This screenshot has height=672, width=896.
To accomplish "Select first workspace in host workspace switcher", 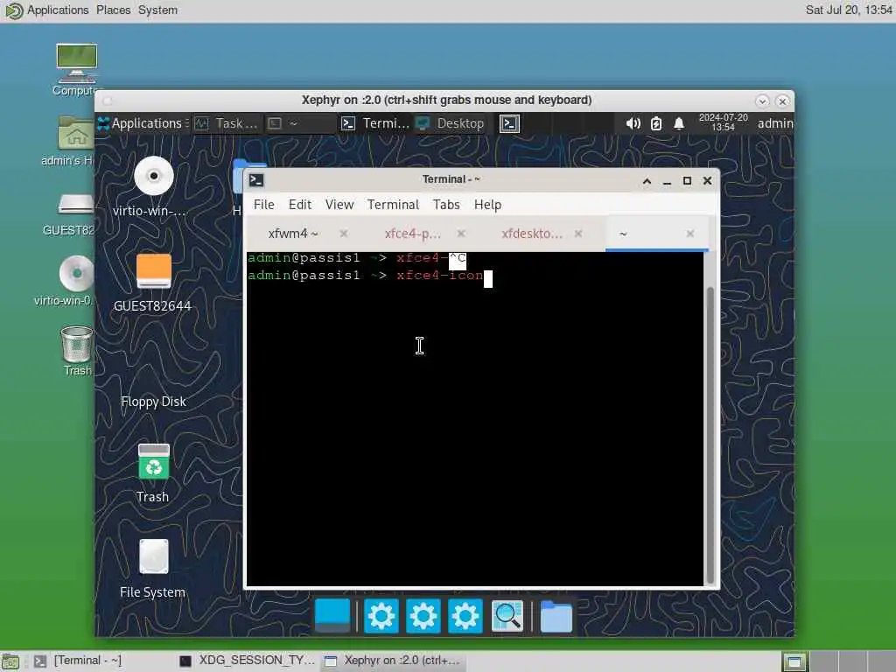I will tap(794, 661).
